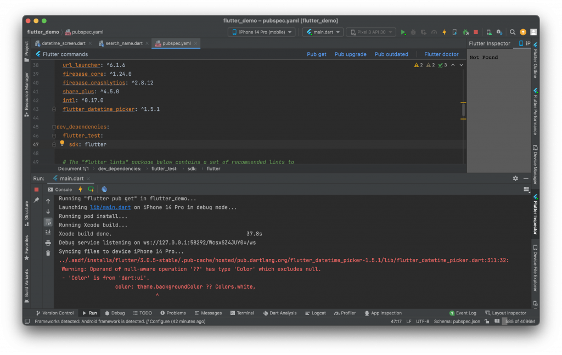
Task: Run the app with the green play icon
Action: tap(403, 32)
